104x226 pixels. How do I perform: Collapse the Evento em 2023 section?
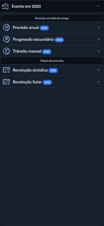coord(98,6)
